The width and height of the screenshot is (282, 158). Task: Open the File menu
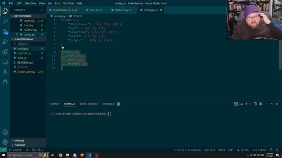[11, 3]
